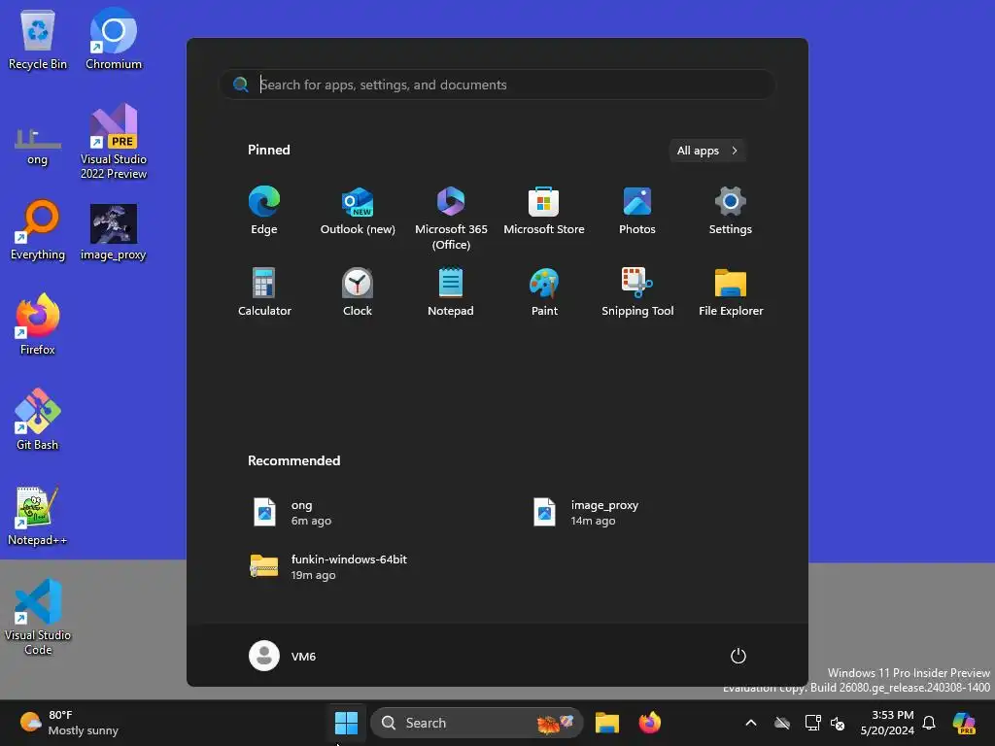995x746 pixels.
Task: Open Notepad from pinned apps
Action: [x=451, y=291]
